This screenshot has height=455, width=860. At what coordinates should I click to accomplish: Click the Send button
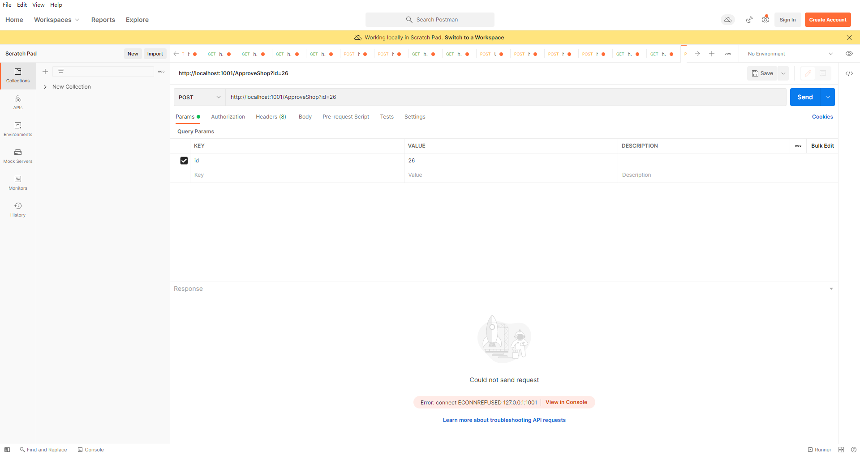pos(805,97)
